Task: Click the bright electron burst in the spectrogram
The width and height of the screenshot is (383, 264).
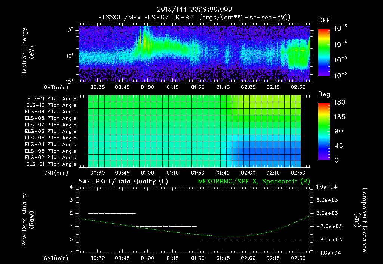Action: click(145, 40)
